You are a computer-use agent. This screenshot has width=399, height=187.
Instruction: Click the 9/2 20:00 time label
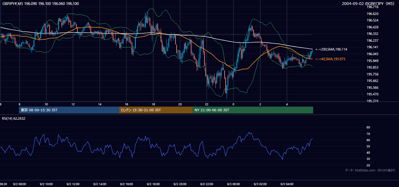pyautogui.click(x=180, y=184)
